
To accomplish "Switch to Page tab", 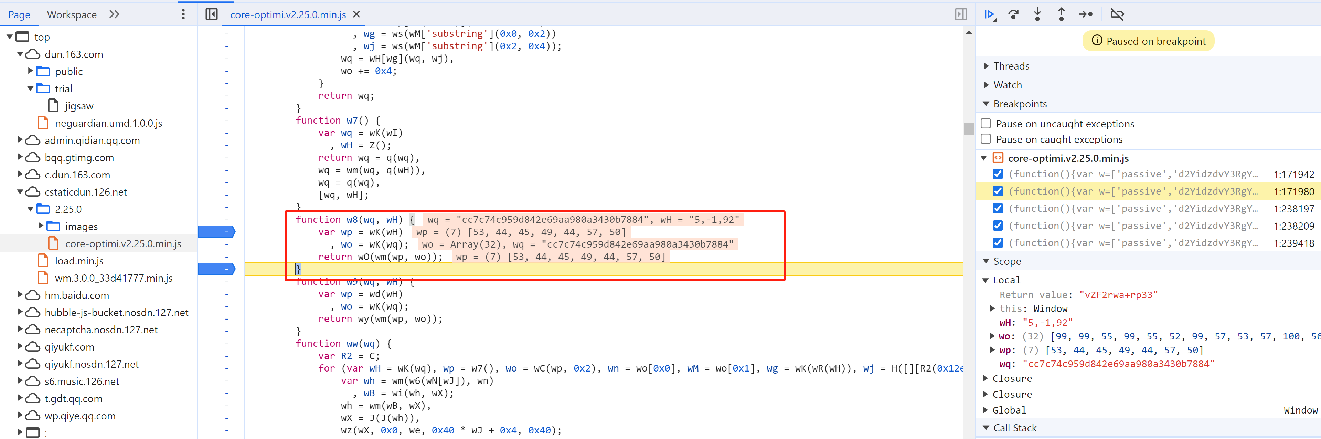I will tap(20, 14).
